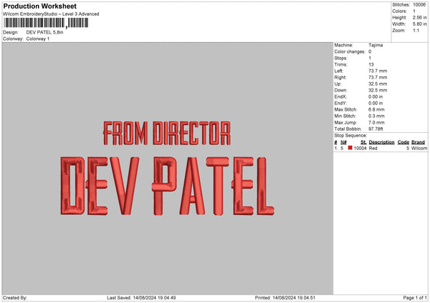Click the 'Production Worksheet' title
430x303 pixels.
click(39, 6)
